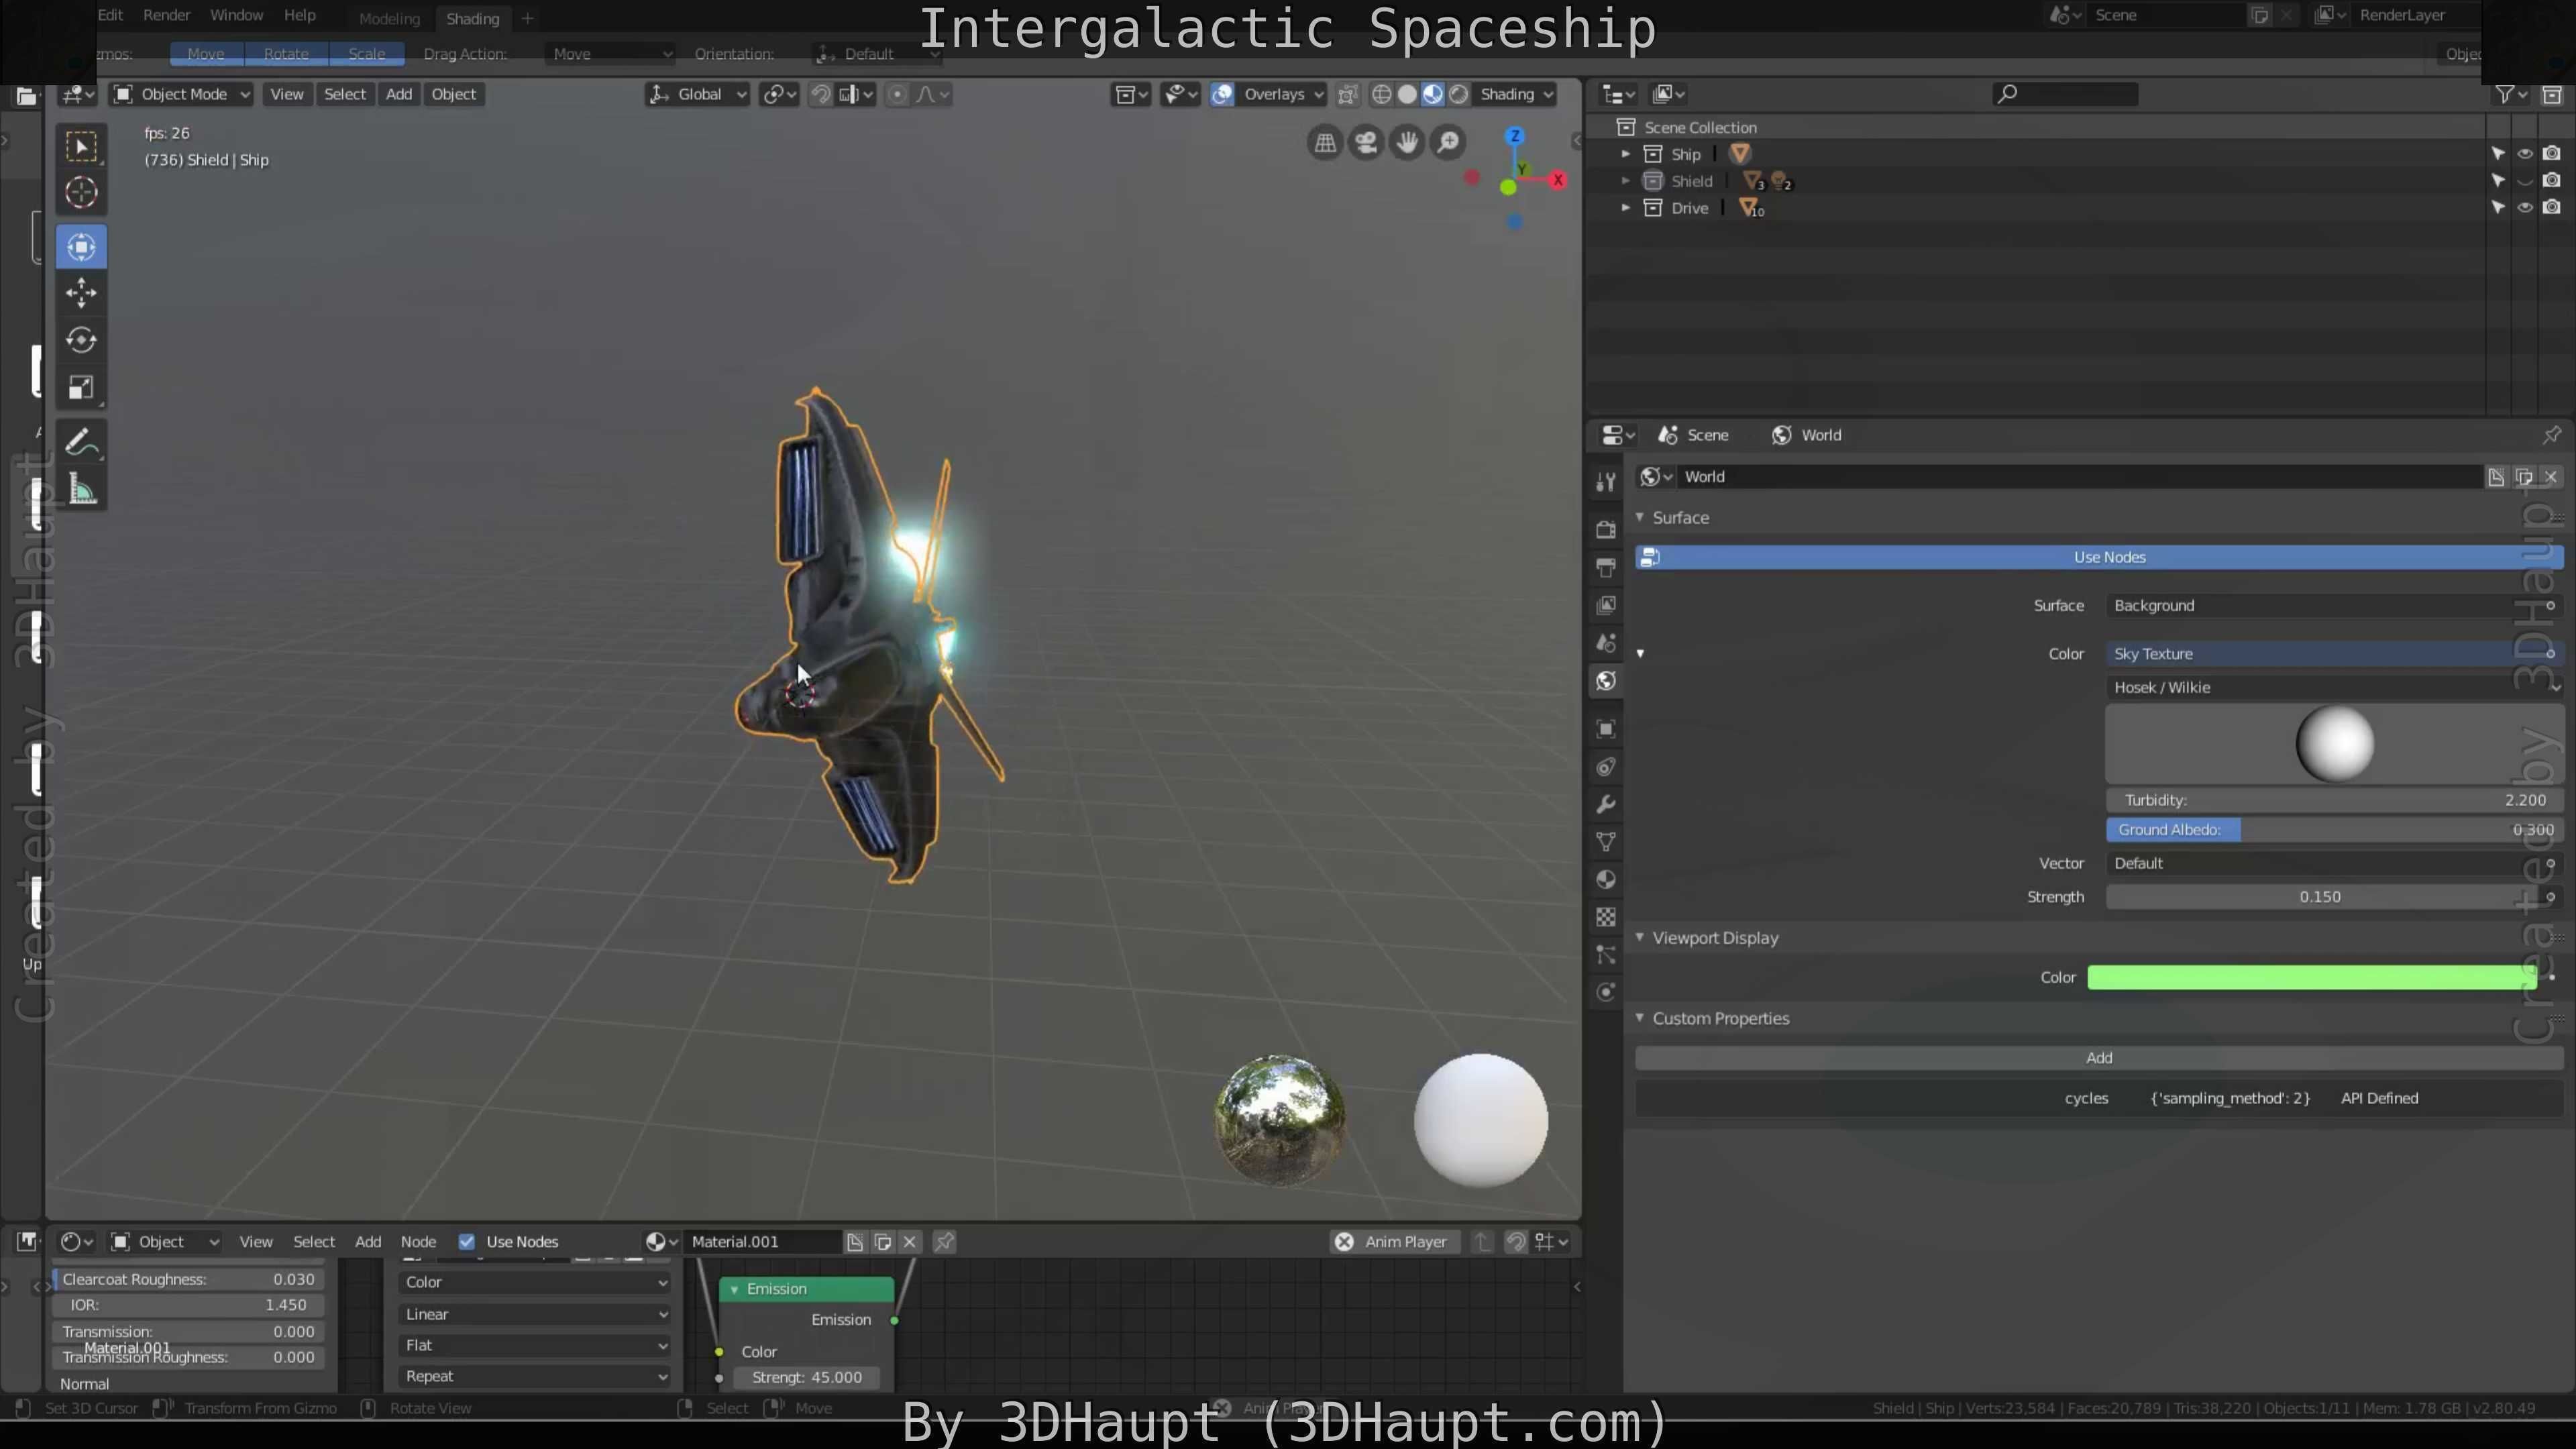Select the Scale tool in the left toolbar

81,387
